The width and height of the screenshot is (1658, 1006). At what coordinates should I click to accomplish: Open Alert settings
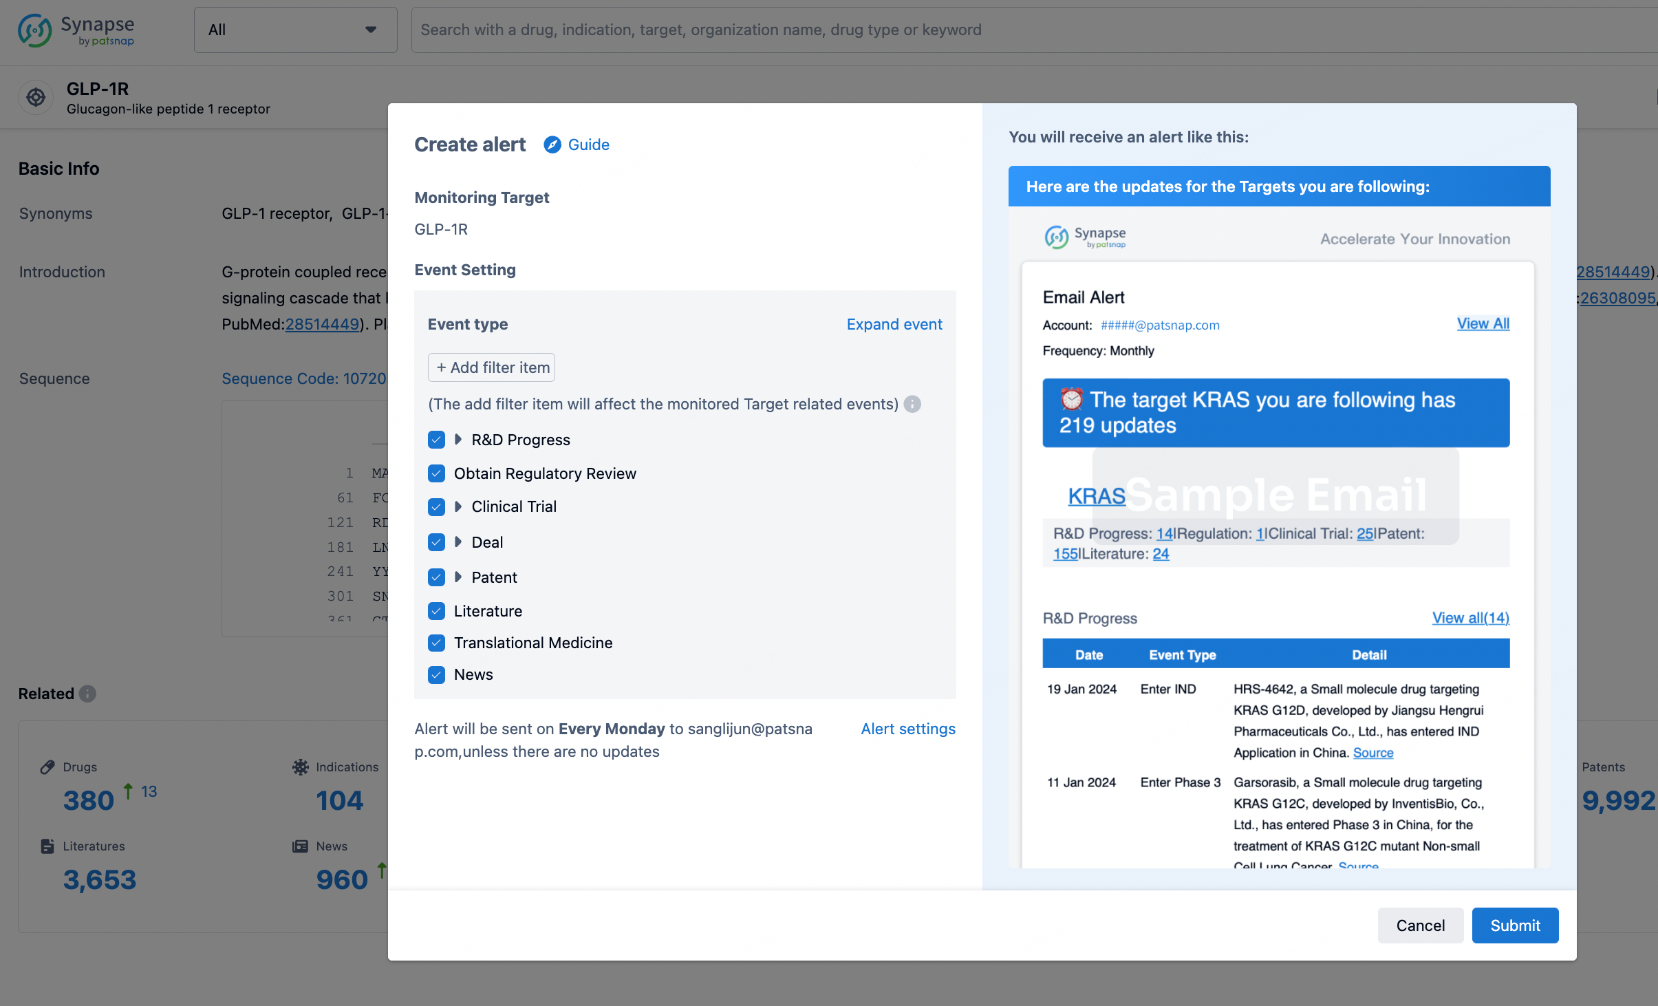[x=907, y=729]
